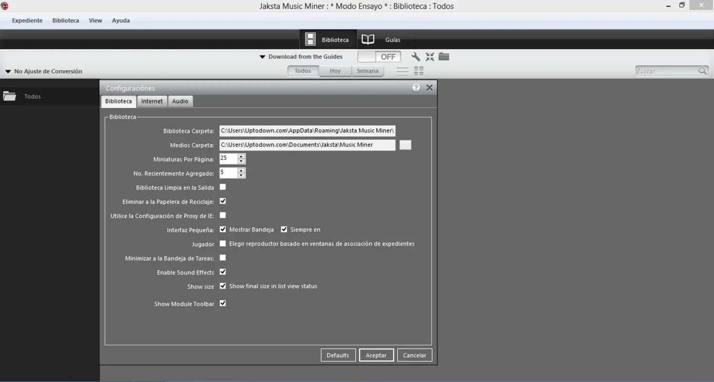The image size is (714, 382).
Task: Switch to list view icon
Action: click(x=403, y=71)
